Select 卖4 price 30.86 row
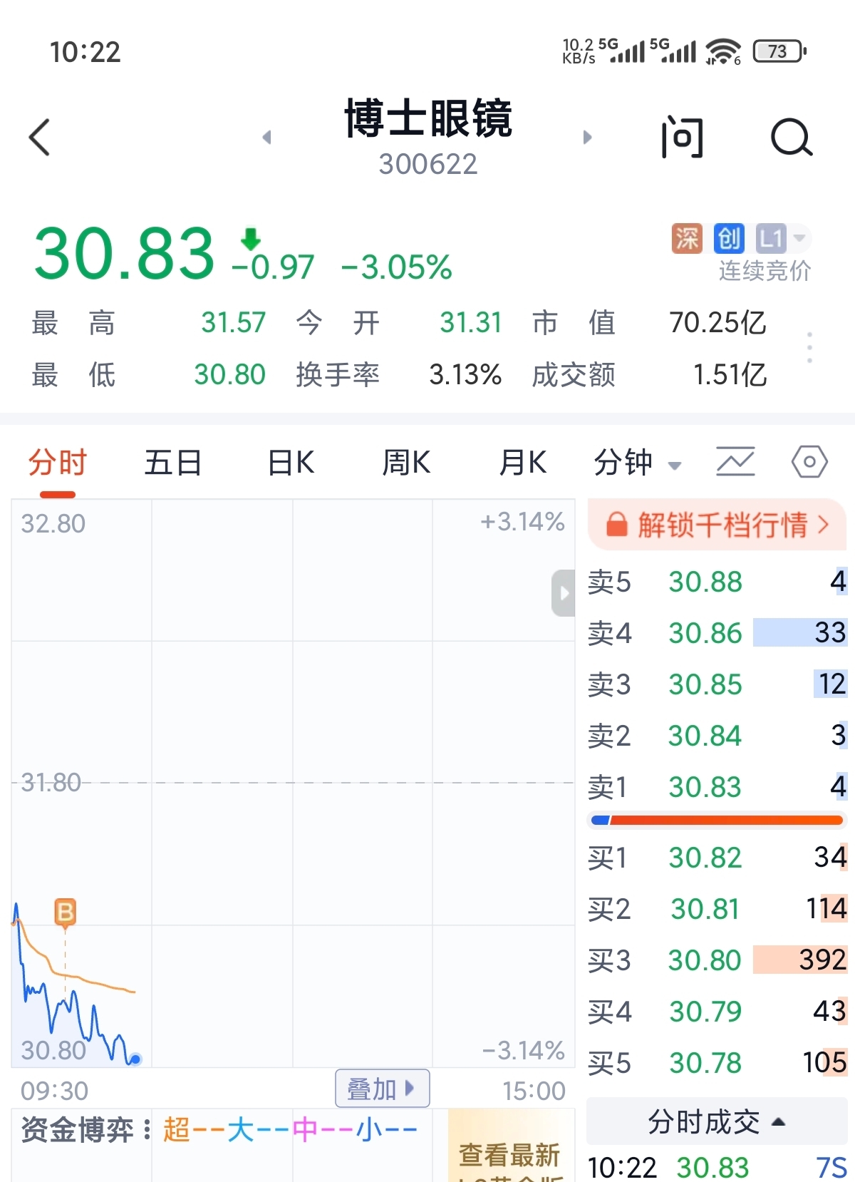The width and height of the screenshot is (855, 1182). tap(717, 633)
